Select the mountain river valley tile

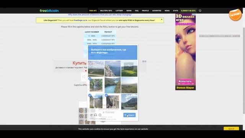tap(129, 102)
